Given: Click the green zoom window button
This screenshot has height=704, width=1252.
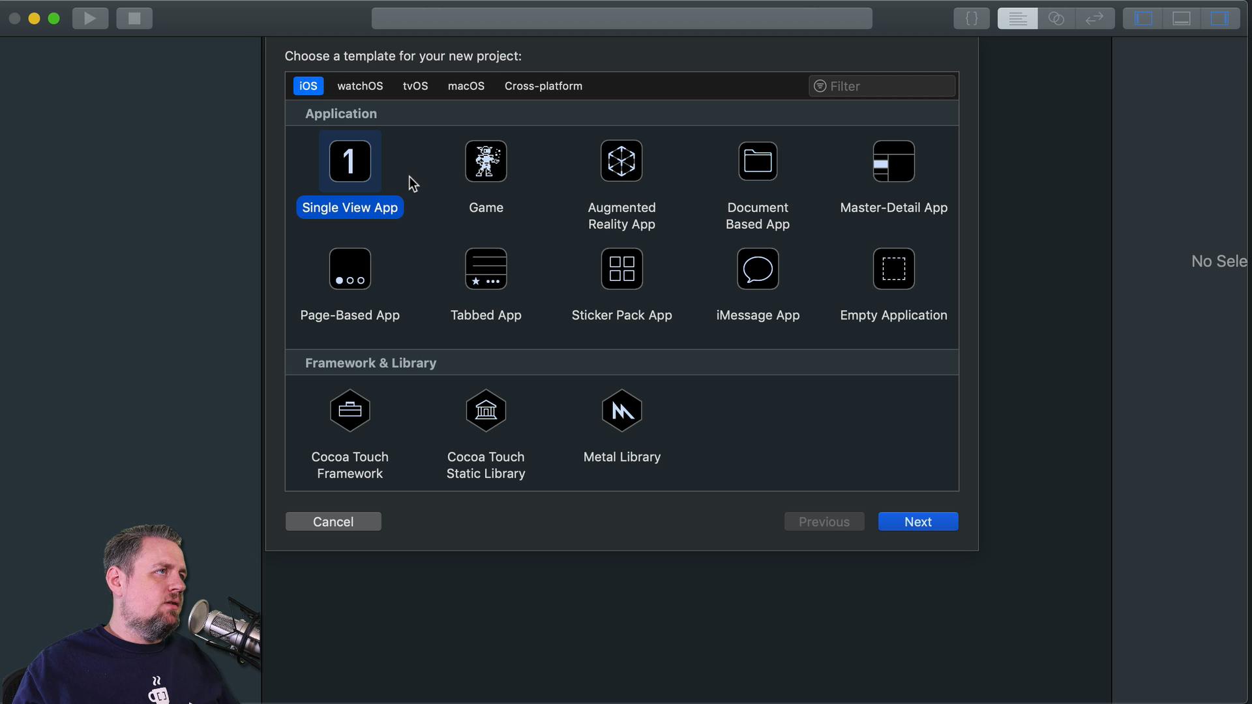Looking at the screenshot, I should 54,18.
